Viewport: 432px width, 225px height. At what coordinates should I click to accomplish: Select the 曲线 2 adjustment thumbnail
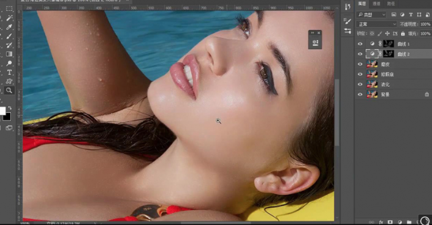click(x=372, y=54)
